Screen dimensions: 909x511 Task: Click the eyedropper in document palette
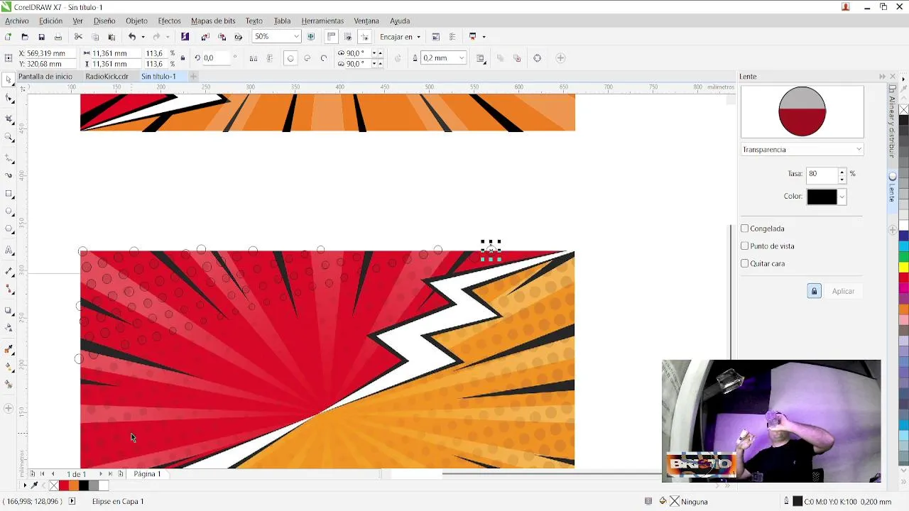(x=33, y=485)
